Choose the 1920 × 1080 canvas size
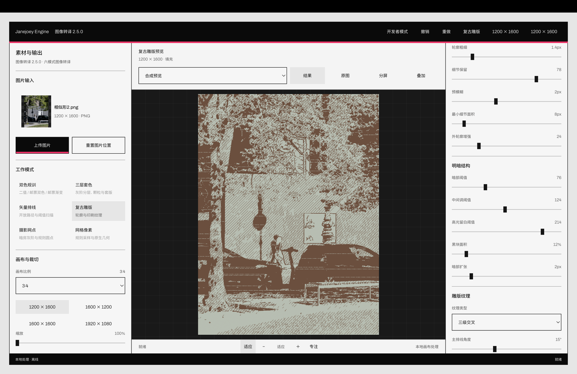The image size is (577, 374). coord(98,324)
